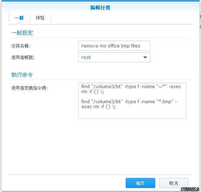Click the script line containing "~*"

point(131,87)
